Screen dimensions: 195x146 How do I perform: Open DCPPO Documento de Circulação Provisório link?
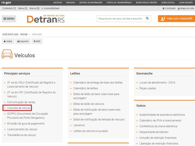coord(28,116)
